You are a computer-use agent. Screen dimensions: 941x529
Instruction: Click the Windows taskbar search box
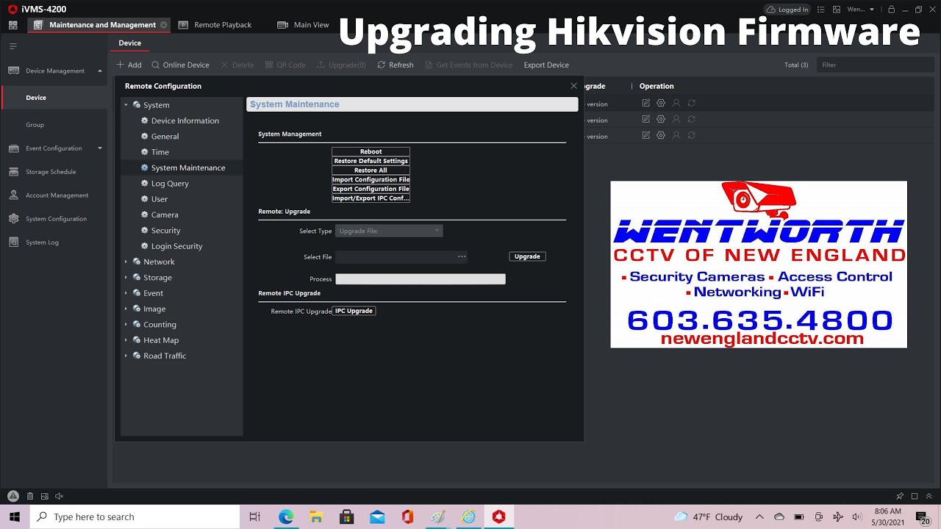135,517
